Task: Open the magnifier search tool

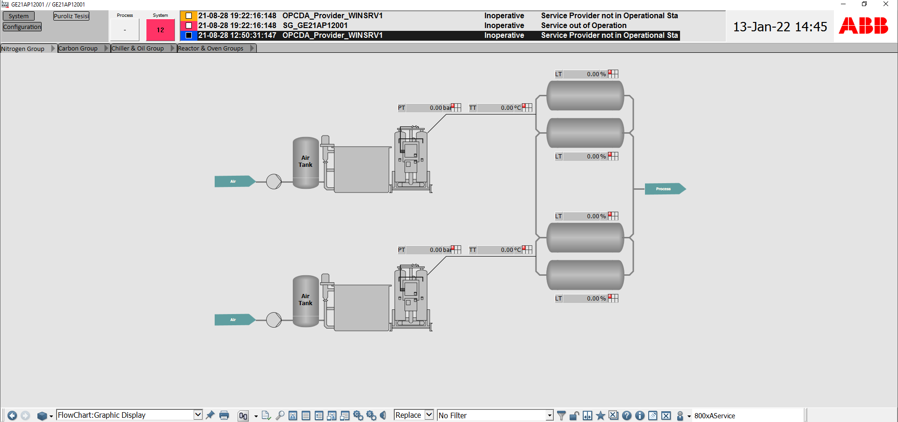Action: pos(280,415)
